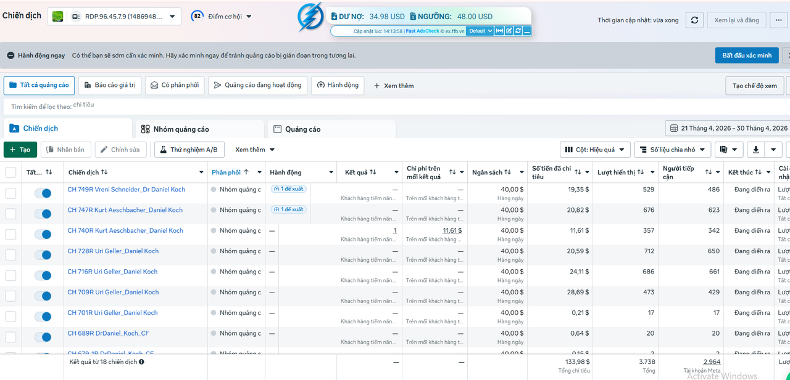Select the Quảng cáo đang hoạt động view
Viewport: 790px width, 380px height.
coord(257,86)
